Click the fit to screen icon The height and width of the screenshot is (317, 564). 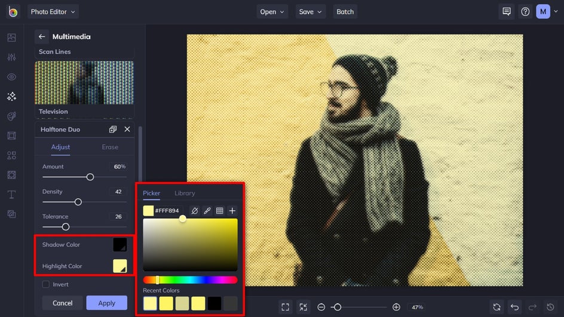[285, 307]
